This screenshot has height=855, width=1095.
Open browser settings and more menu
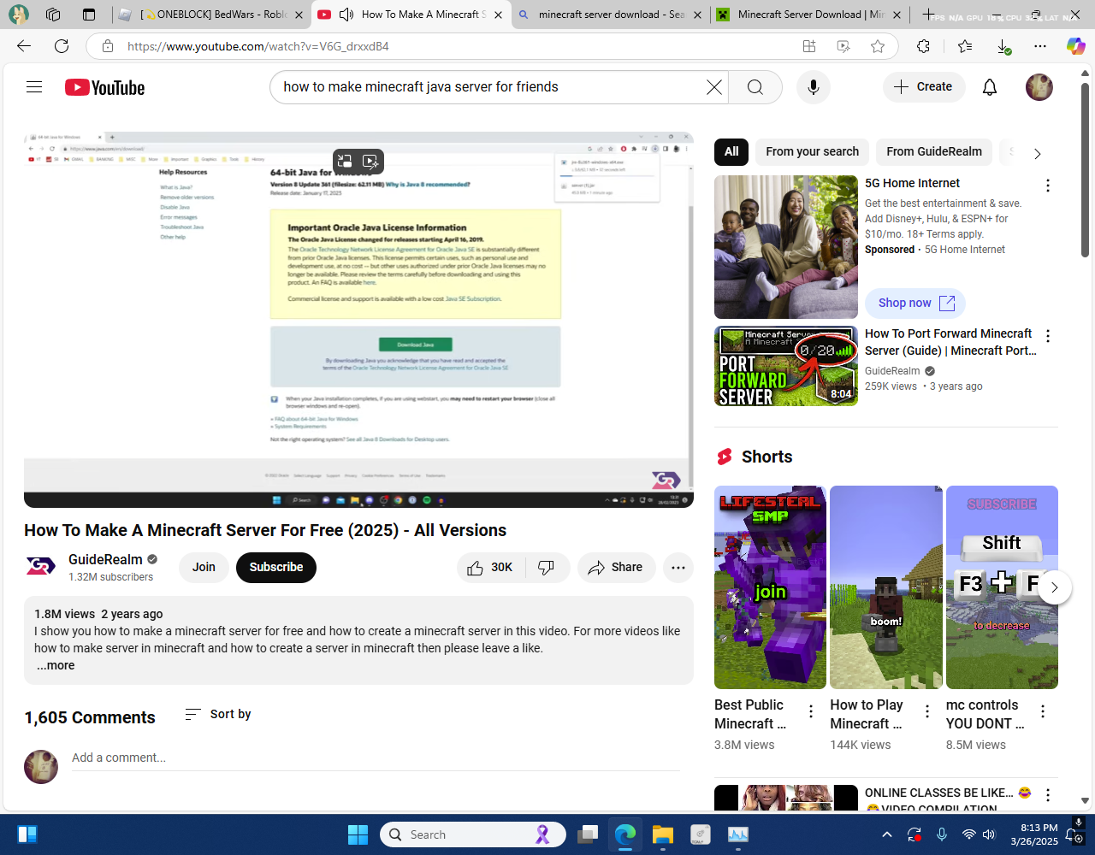coord(1040,46)
